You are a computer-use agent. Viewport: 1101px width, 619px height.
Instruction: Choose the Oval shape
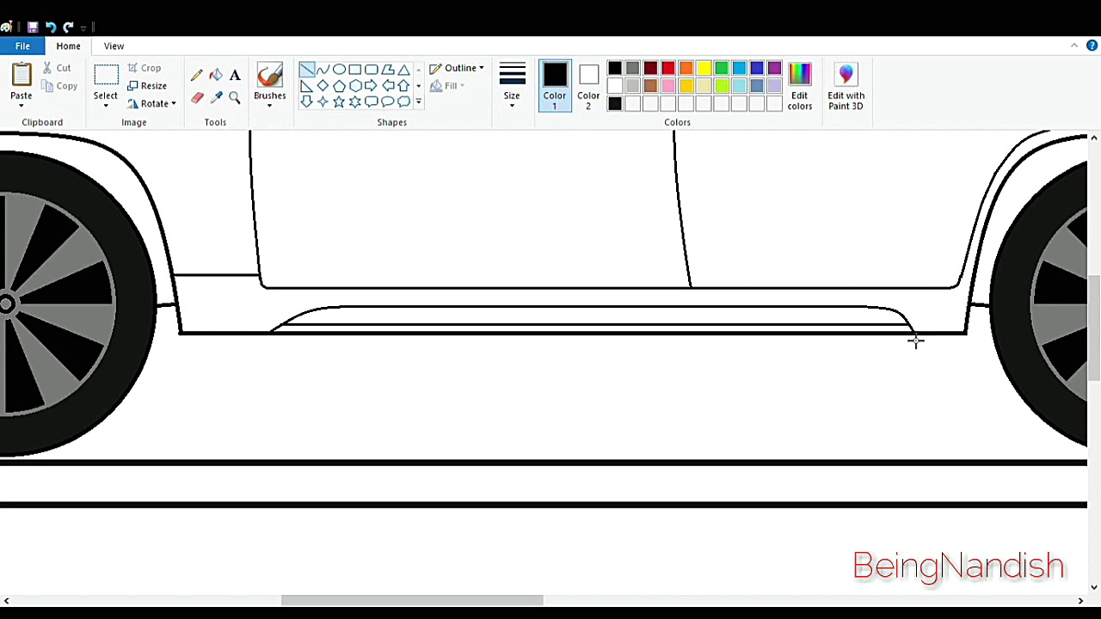[x=339, y=70]
